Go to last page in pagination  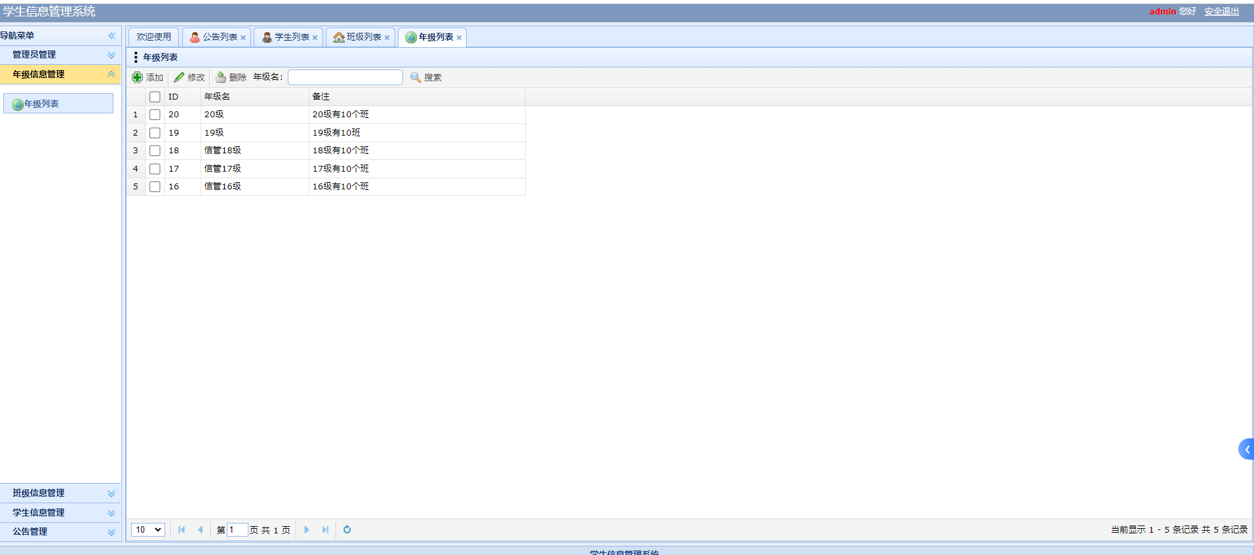pyautogui.click(x=325, y=529)
